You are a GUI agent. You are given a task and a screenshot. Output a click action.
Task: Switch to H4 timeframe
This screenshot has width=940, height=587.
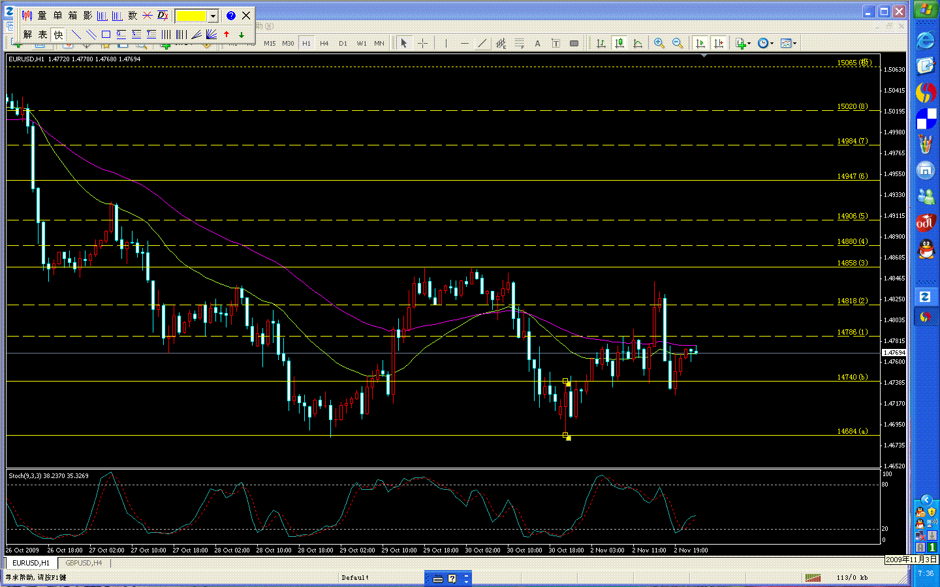point(324,43)
